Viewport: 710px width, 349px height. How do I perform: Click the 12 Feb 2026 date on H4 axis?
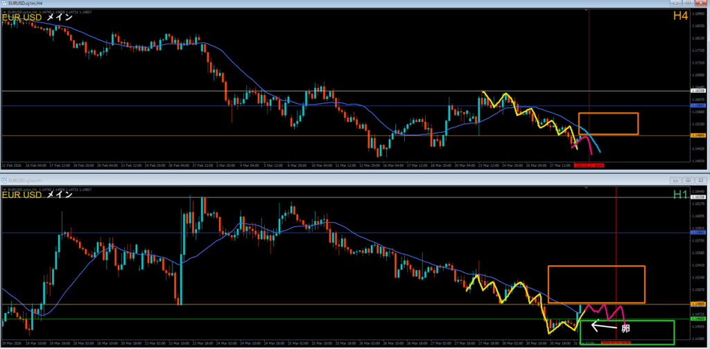(11, 165)
